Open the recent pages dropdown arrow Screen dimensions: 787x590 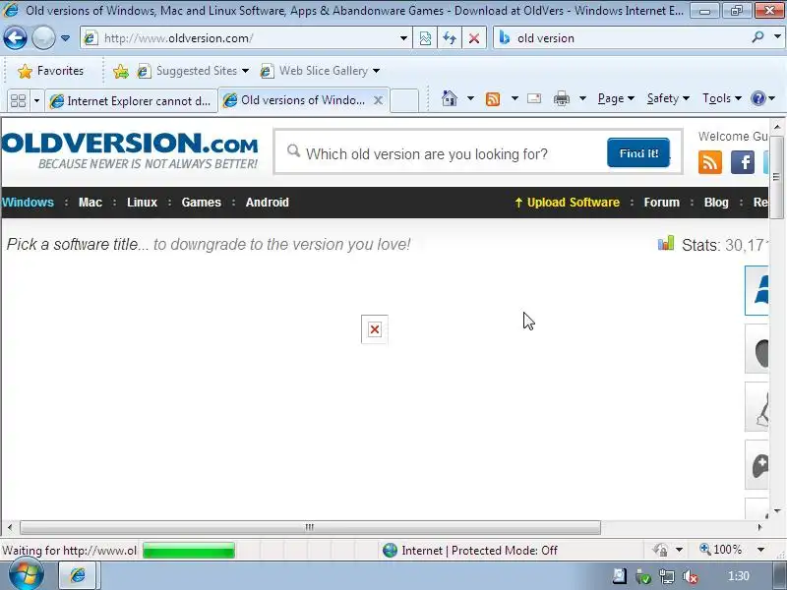(x=65, y=38)
